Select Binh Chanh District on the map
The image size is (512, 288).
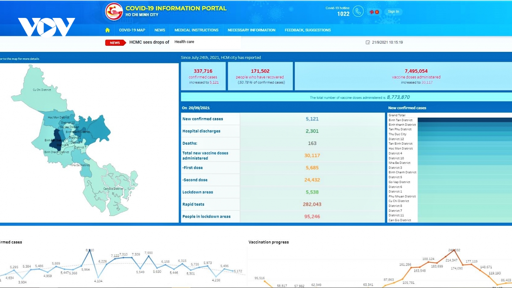tap(57, 152)
